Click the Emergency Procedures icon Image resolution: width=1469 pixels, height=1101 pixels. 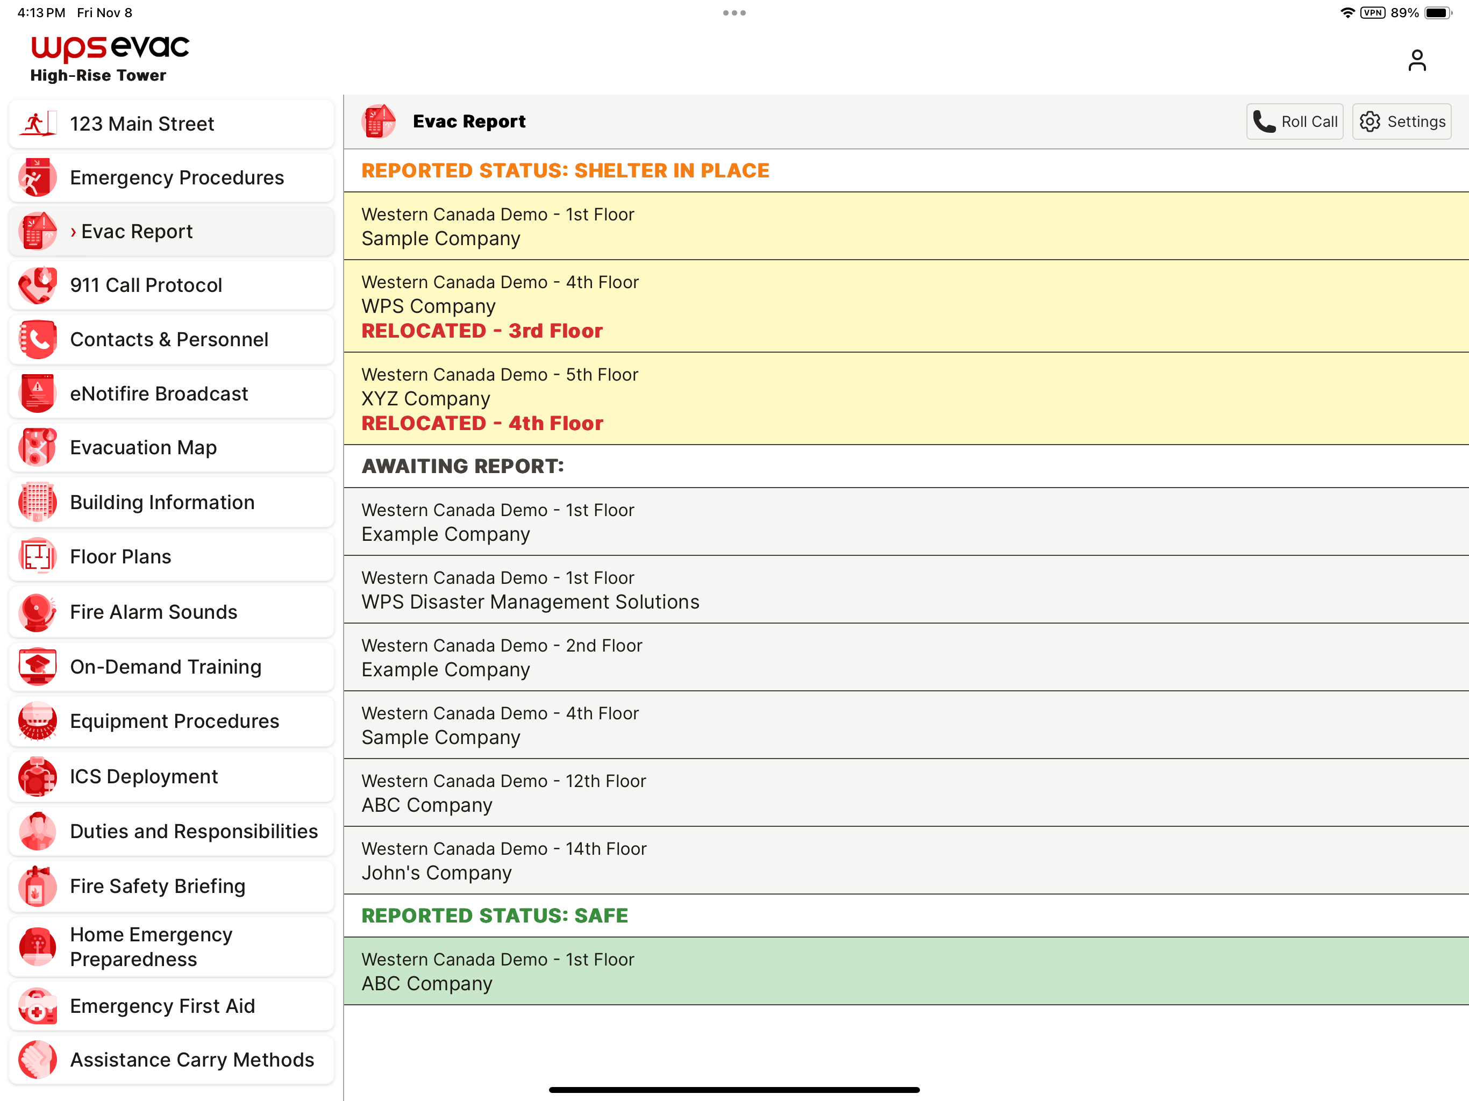point(38,177)
